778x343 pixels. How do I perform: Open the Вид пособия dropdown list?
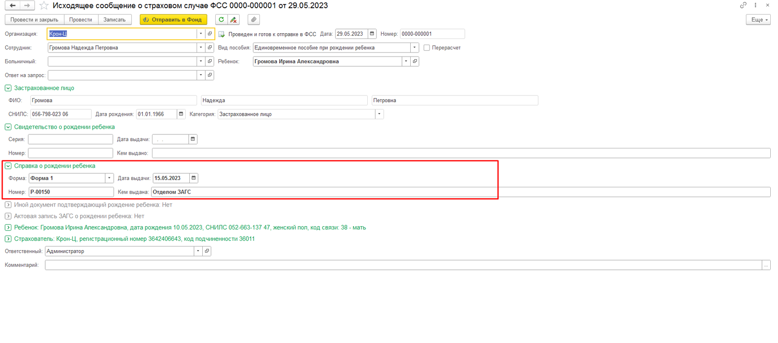[414, 48]
